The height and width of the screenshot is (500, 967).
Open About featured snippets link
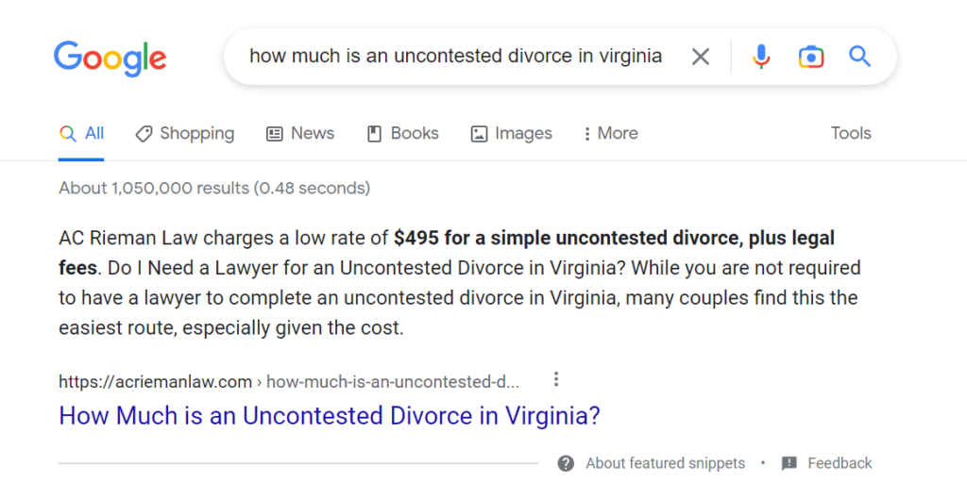[x=666, y=463]
